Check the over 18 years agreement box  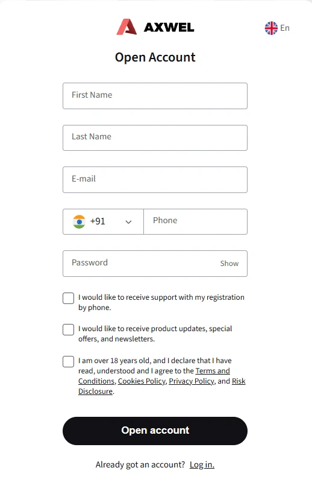pos(69,361)
